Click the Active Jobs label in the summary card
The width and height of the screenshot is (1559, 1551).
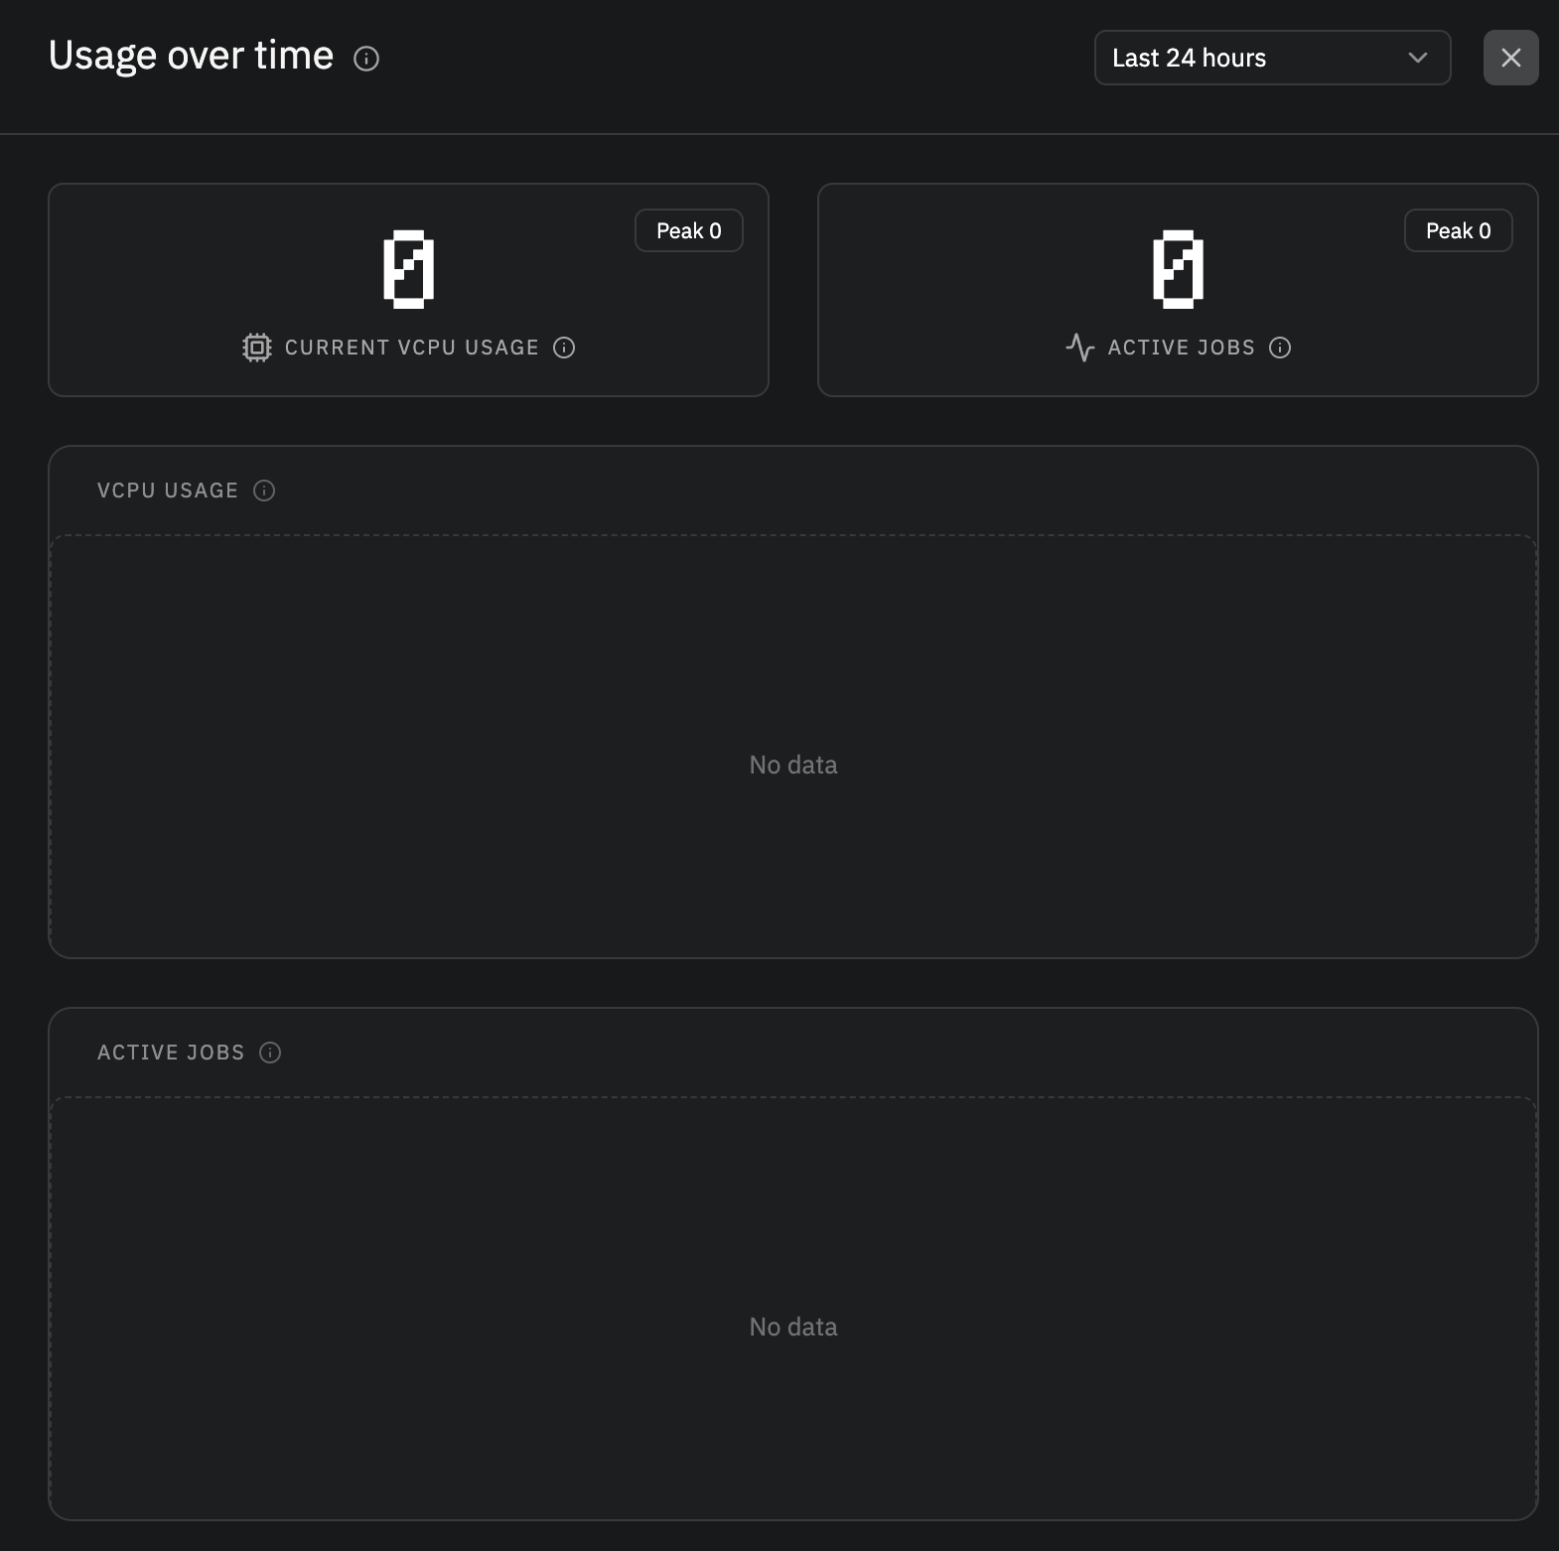click(1181, 348)
